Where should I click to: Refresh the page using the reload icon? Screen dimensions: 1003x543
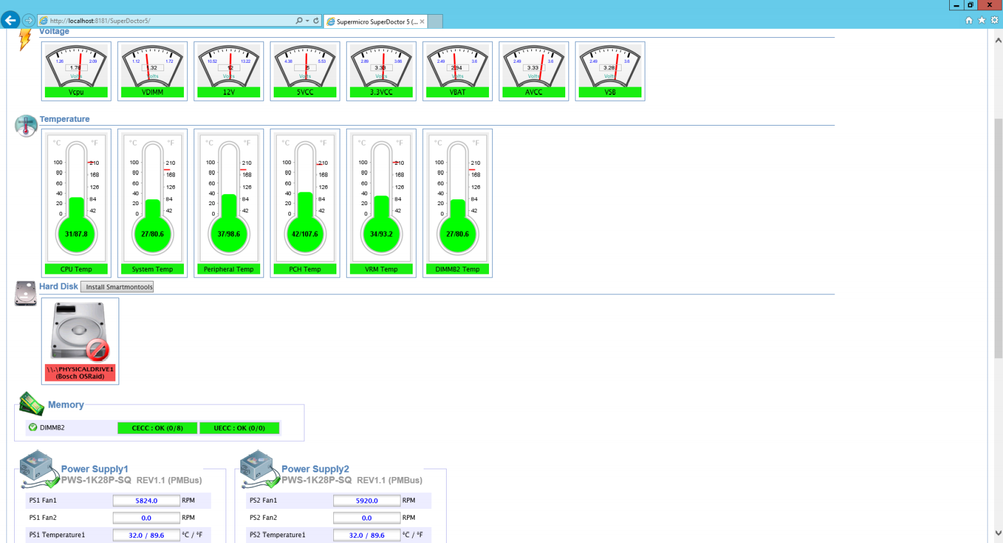click(x=316, y=21)
